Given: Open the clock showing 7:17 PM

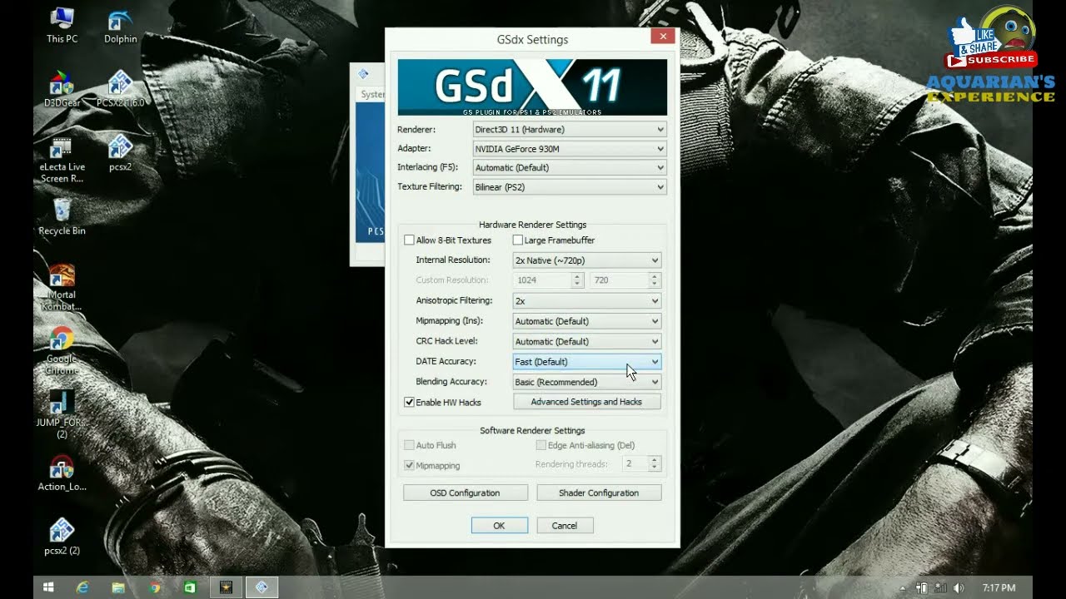Looking at the screenshot, I should [x=999, y=588].
